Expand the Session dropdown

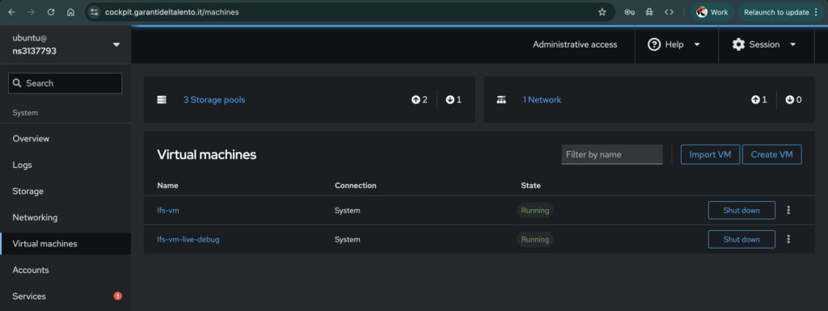tap(764, 44)
